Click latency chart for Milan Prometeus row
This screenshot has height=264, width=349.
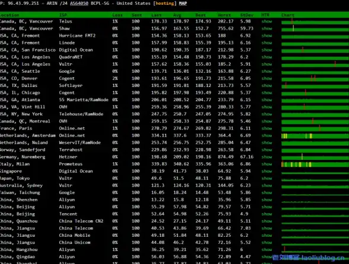(315, 165)
